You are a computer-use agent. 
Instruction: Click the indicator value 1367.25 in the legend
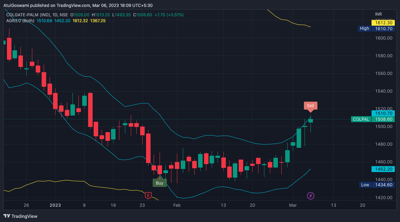coord(98,21)
